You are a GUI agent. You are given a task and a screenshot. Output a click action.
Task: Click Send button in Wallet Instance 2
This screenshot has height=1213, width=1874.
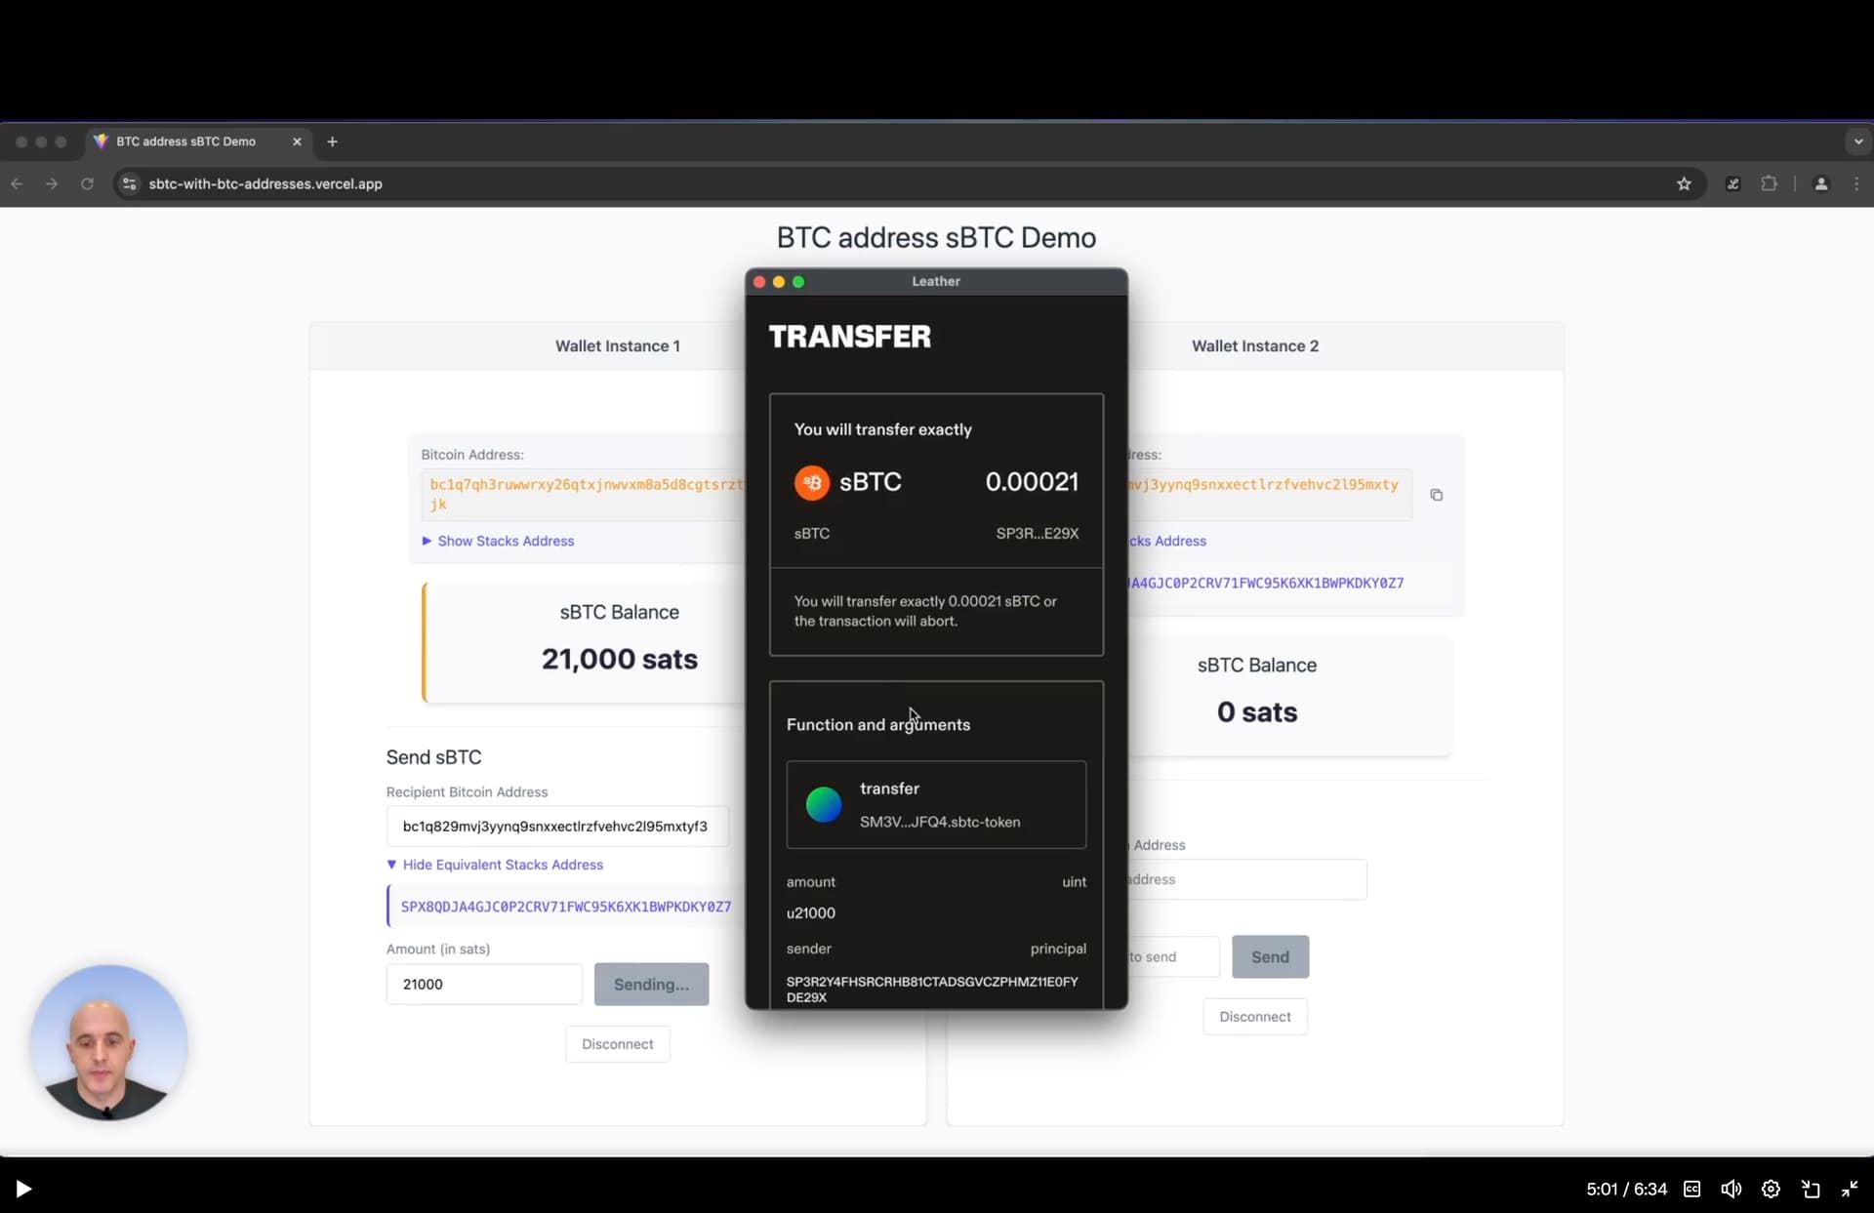click(1270, 956)
